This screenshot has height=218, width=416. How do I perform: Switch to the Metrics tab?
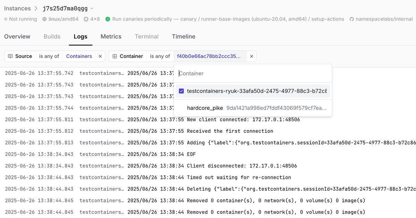click(x=111, y=36)
